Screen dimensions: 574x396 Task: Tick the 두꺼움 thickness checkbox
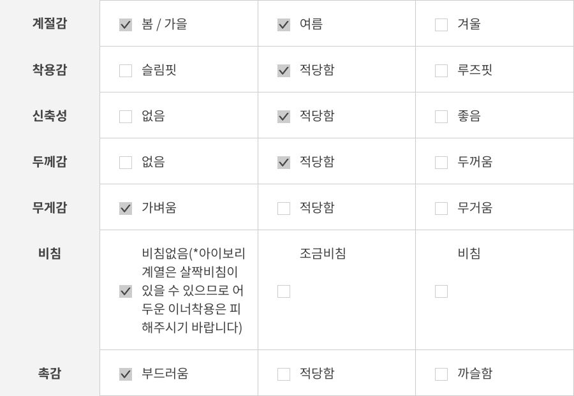coord(441,163)
